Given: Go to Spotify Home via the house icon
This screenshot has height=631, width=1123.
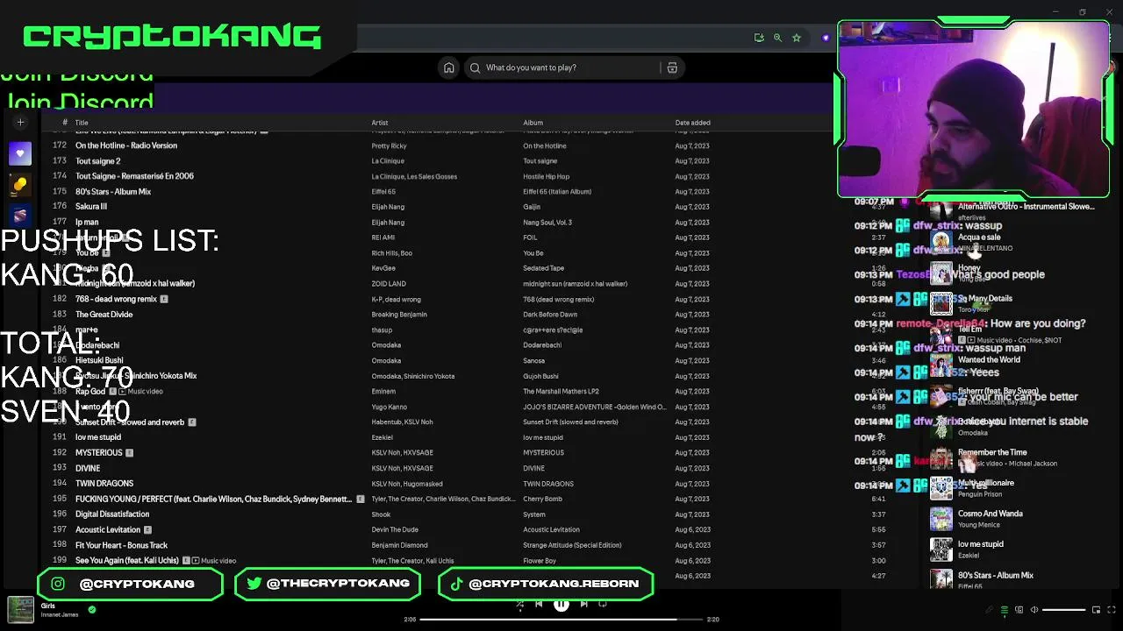Looking at the screenshot, I should pyautogui.click(x=448, y=67).
